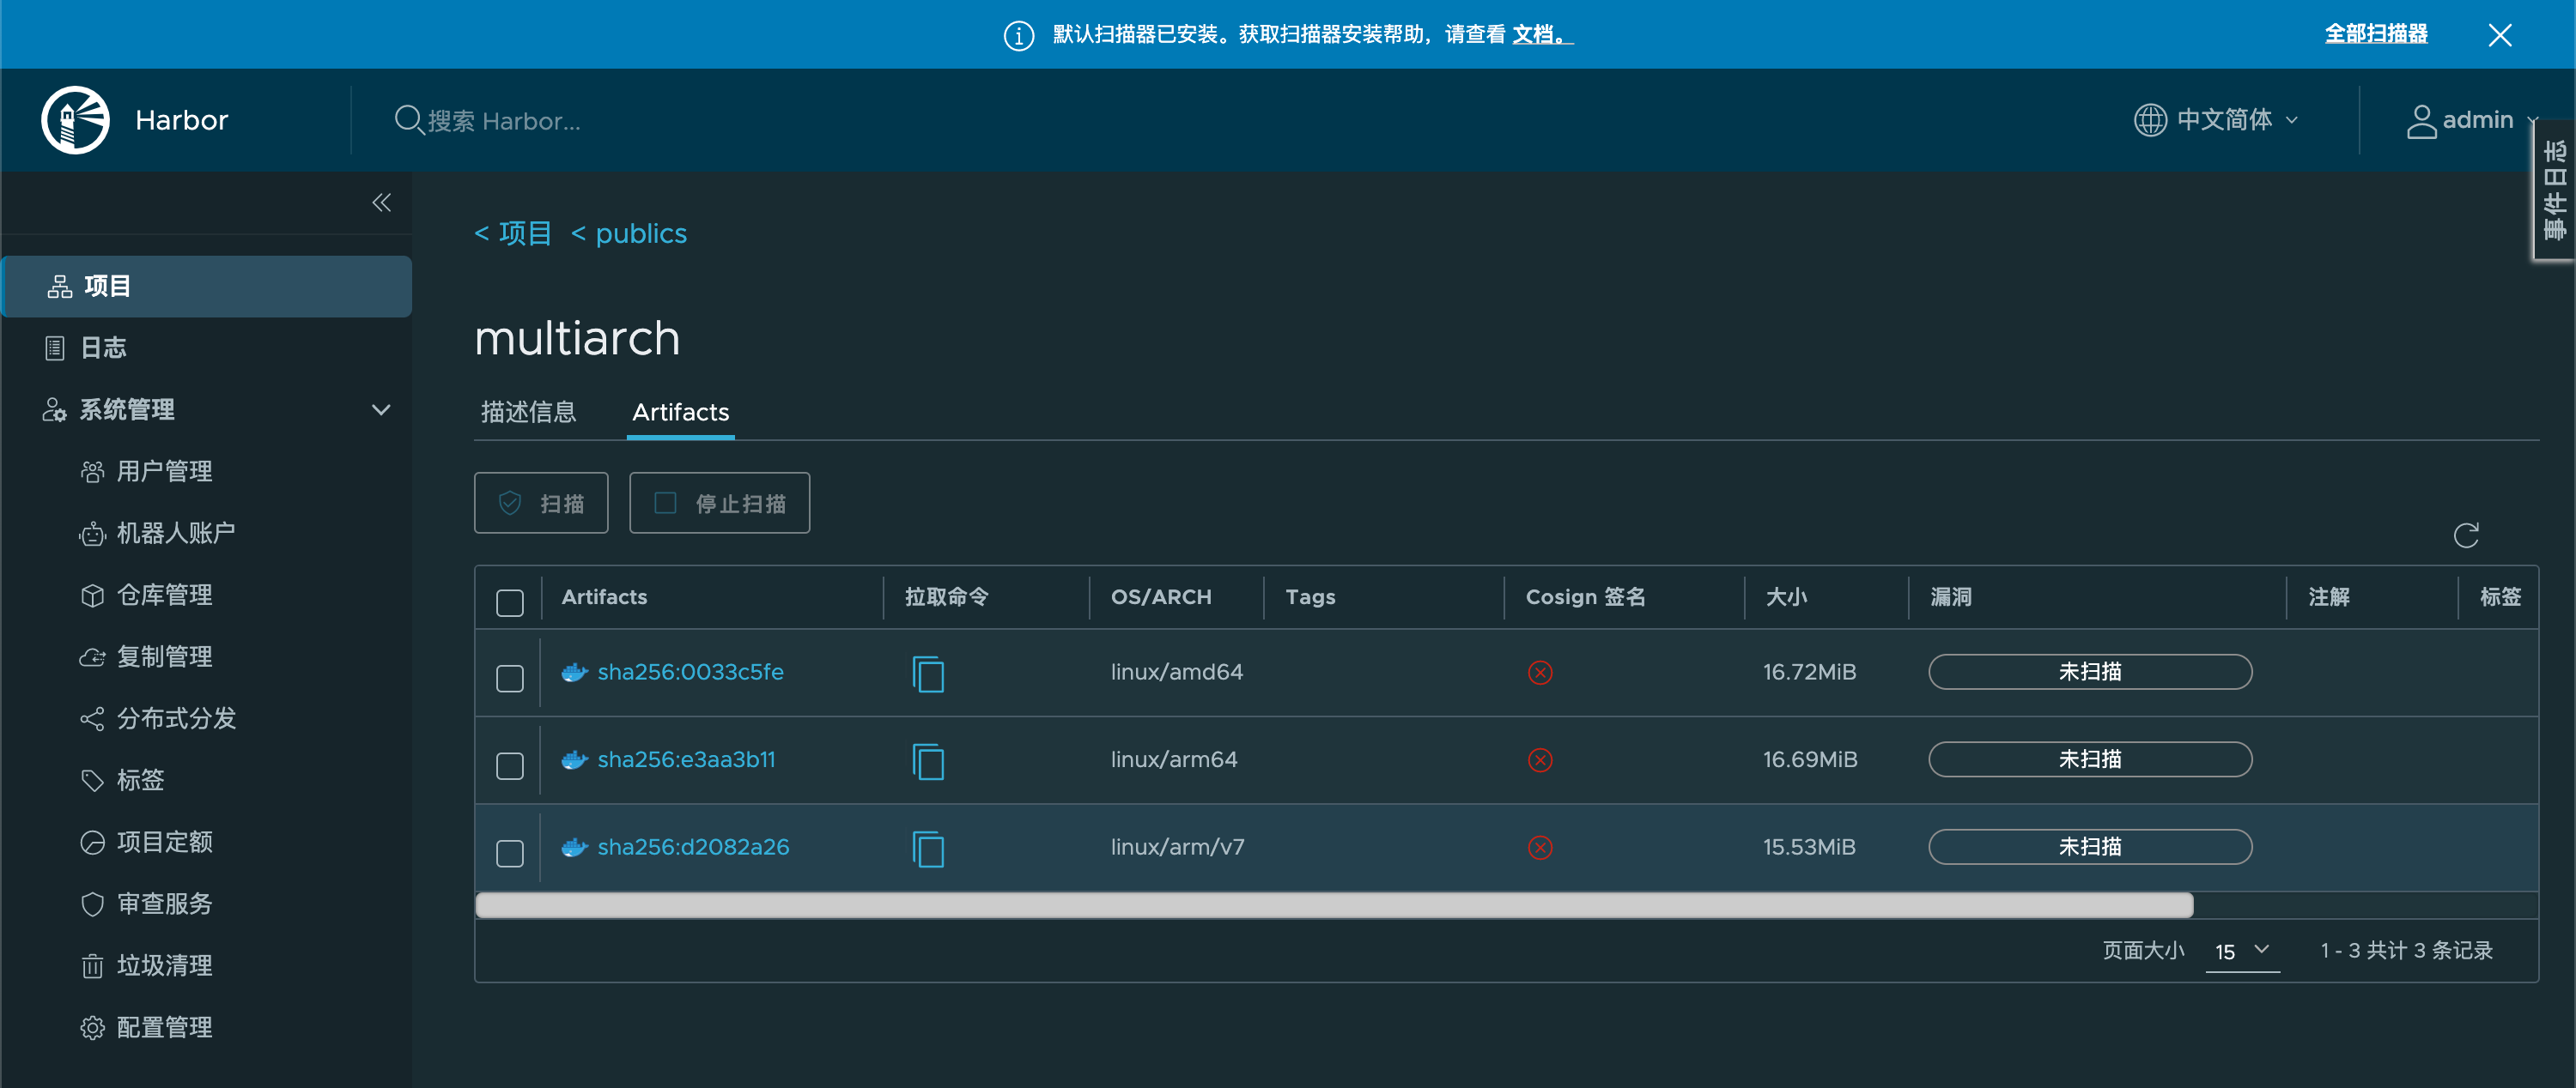Viewport: 2576px width, 1088px height.
Task: Open artifact sha256:d2082a26
Action: click(x=693, y=847)
